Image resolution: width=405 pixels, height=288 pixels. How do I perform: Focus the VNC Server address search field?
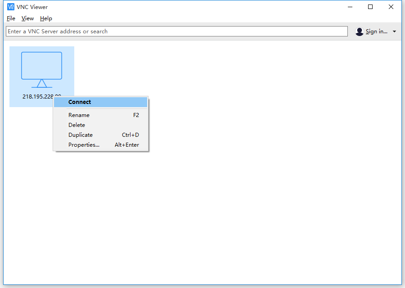pos(177,31)
